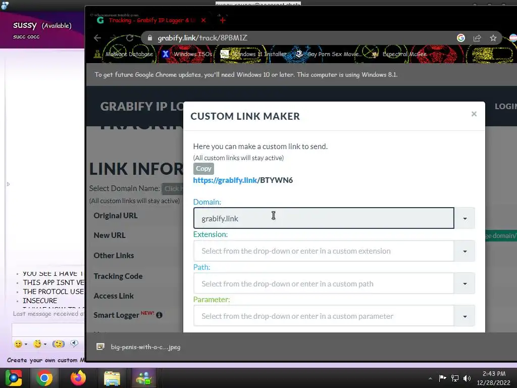Open Messenger app from the taskbar
This screenshot has height=388, width=517.
click(144, 378)
